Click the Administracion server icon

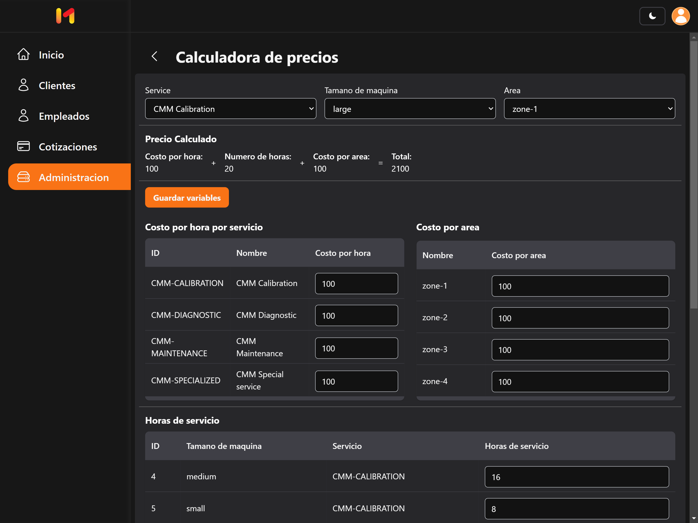23,177
